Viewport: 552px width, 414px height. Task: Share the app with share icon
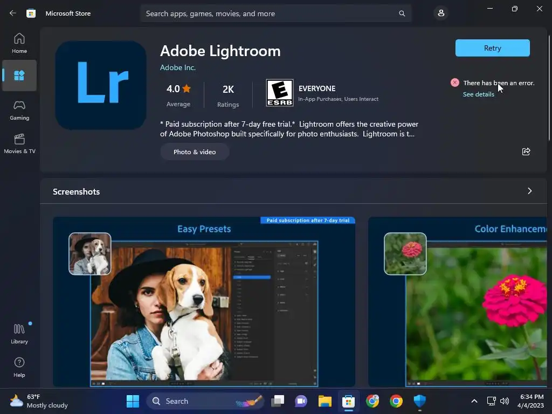point(526,151)
